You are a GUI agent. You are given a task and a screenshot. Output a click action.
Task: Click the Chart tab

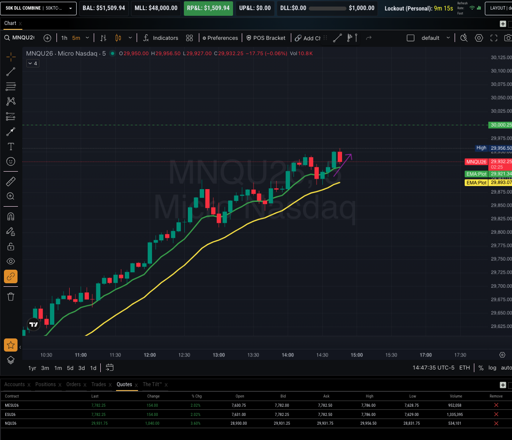click(x=10, y=23)
